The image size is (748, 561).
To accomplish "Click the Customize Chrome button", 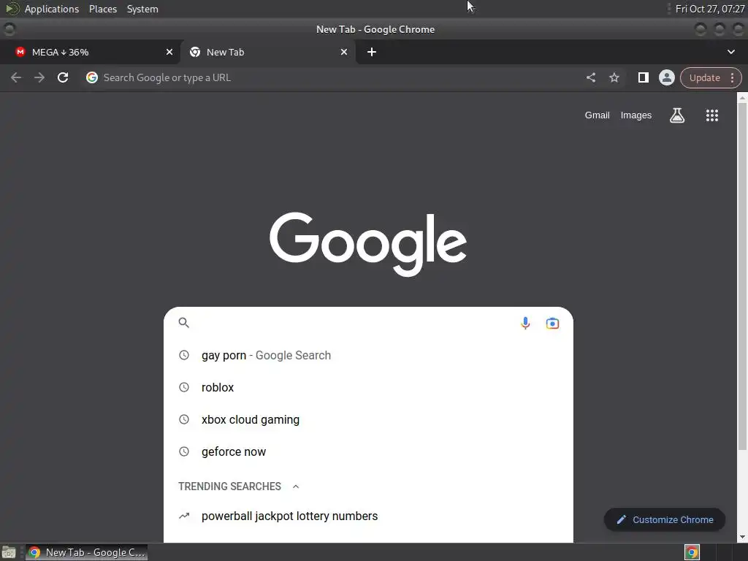I will (665, 520).
